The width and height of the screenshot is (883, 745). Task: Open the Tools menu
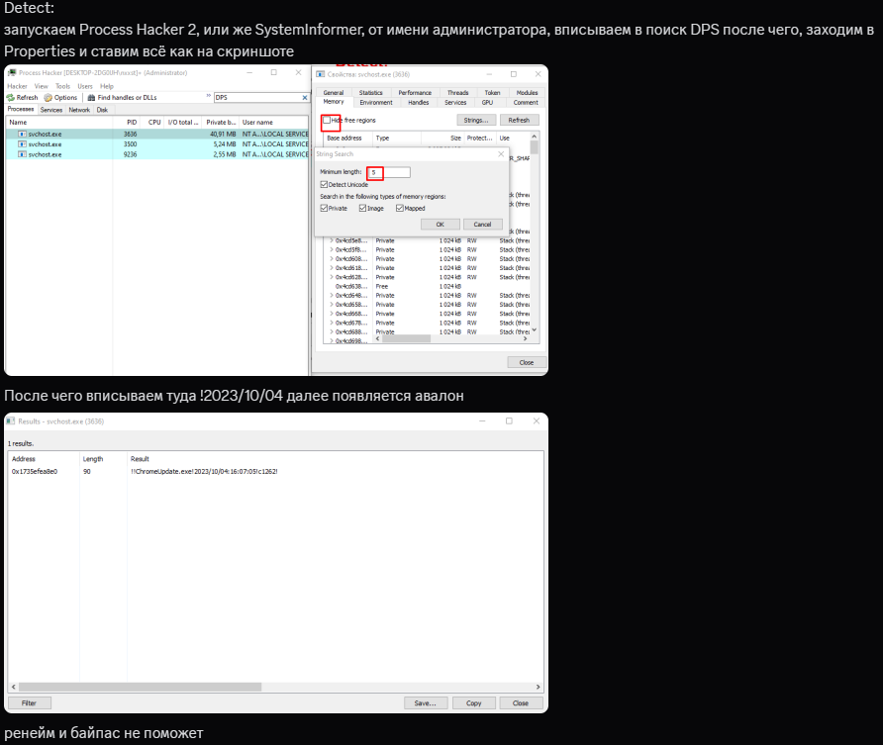click(62, 86)
